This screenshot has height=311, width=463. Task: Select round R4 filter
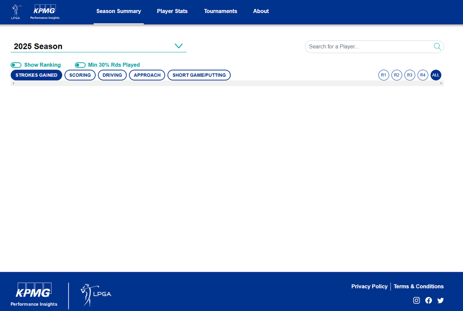[x=423, y=75]
